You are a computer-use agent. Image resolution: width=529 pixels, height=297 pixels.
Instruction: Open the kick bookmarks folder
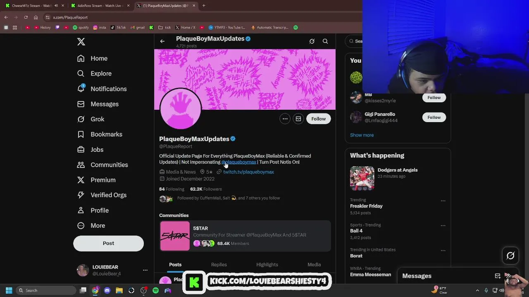point(164,28)
